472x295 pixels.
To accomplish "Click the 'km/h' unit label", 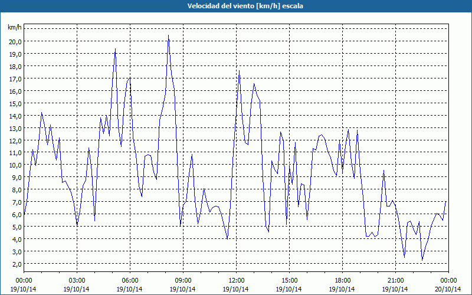I will click(x=15, y=28).
